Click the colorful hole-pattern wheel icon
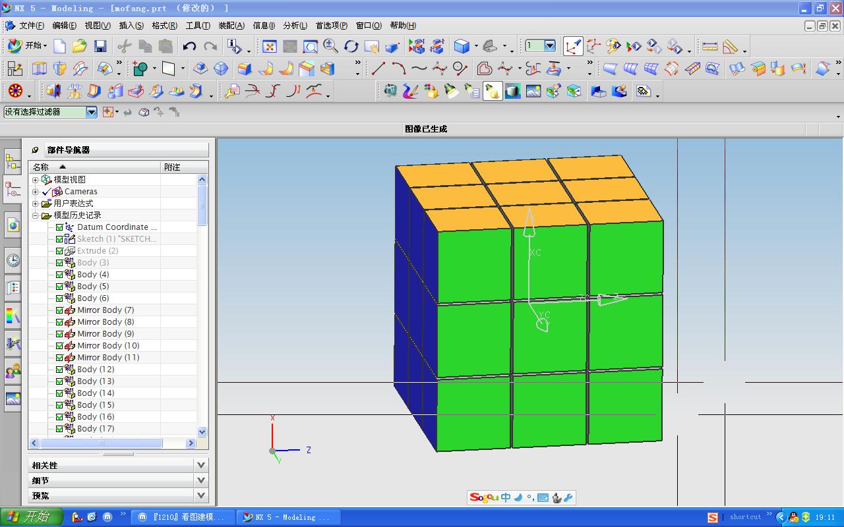The image size is (844, 527). pyautogui.click(x=16, y=91)
